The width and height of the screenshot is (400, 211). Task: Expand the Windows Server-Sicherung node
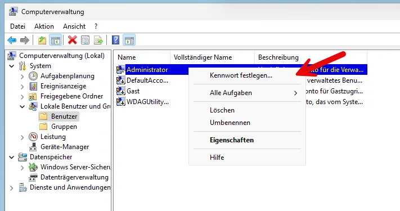point(22,167)
